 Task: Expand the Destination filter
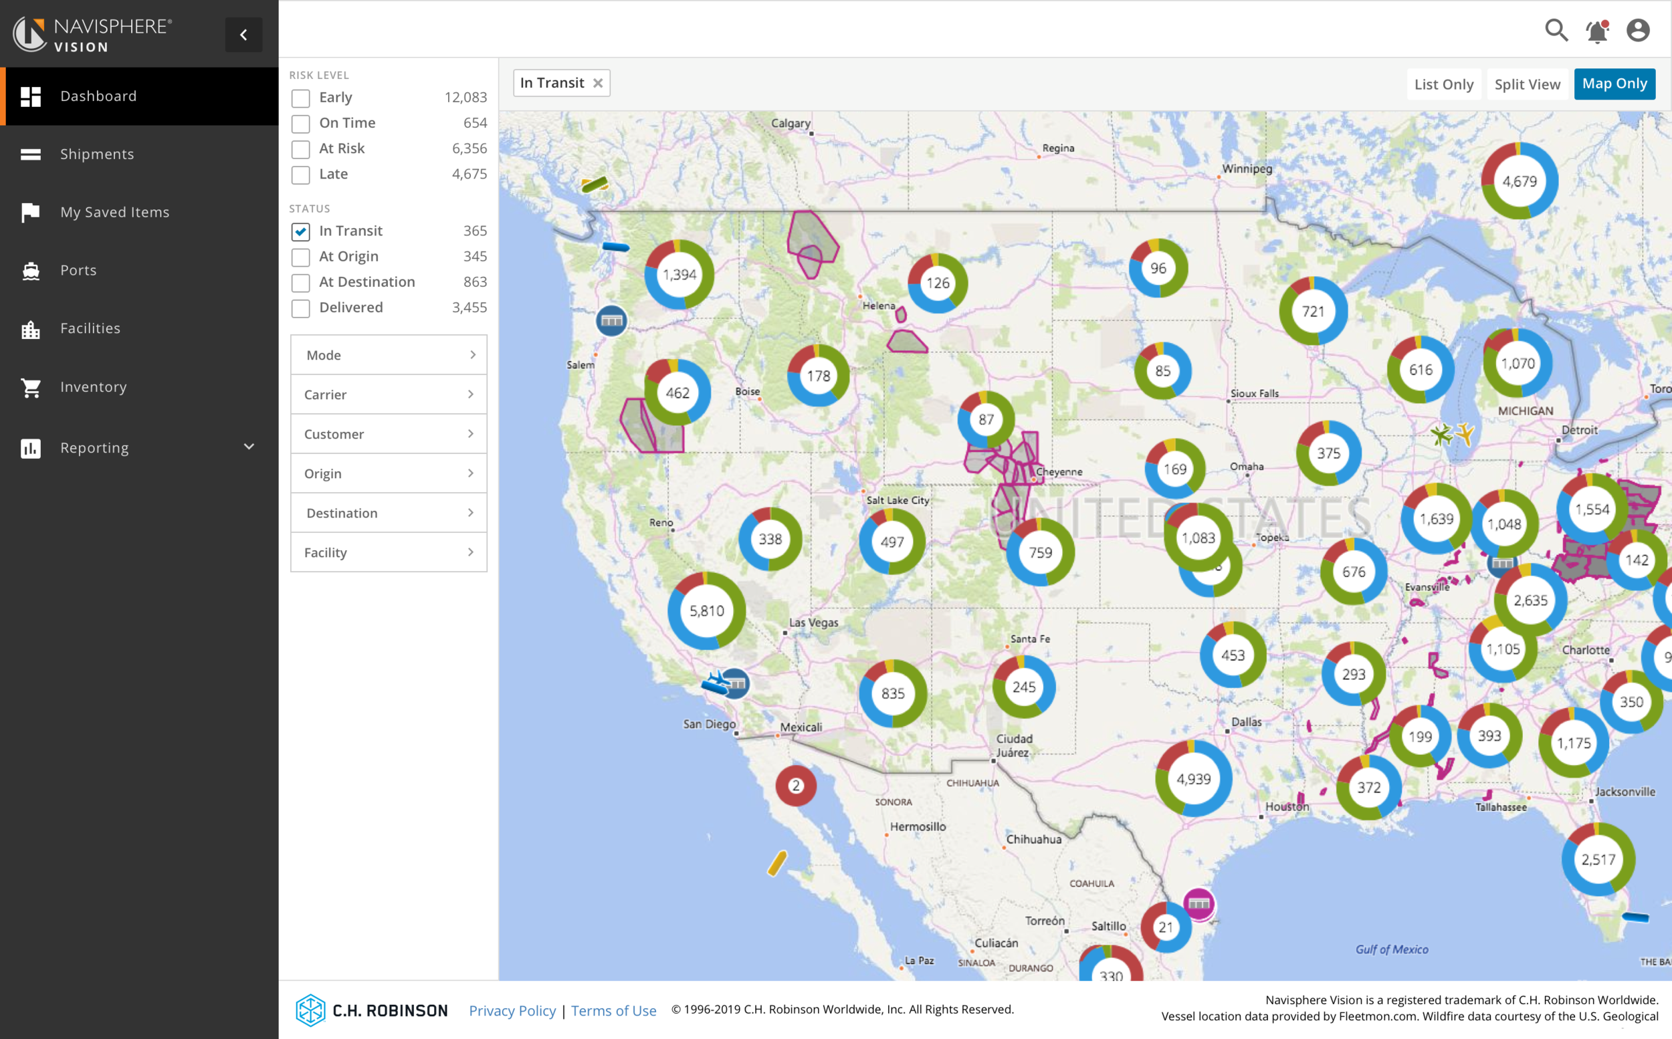389,513
